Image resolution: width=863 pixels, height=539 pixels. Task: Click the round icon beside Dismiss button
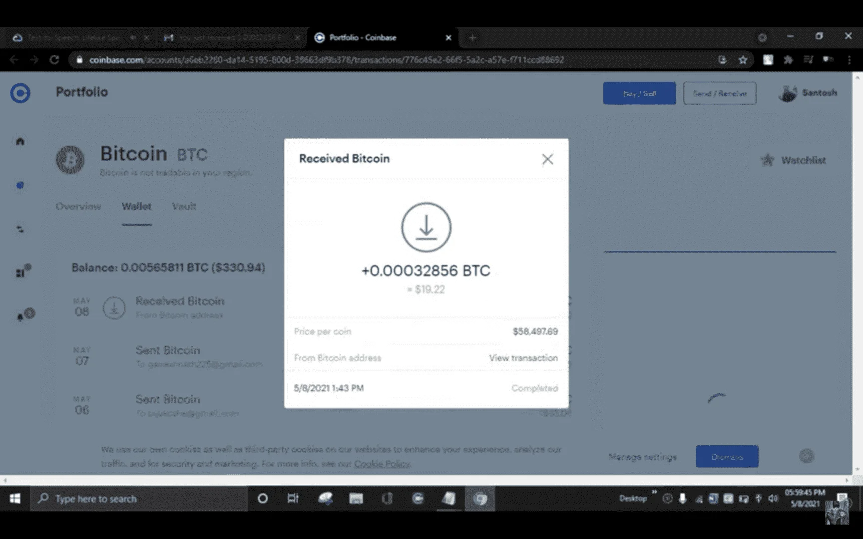click(x=807, y=456)
